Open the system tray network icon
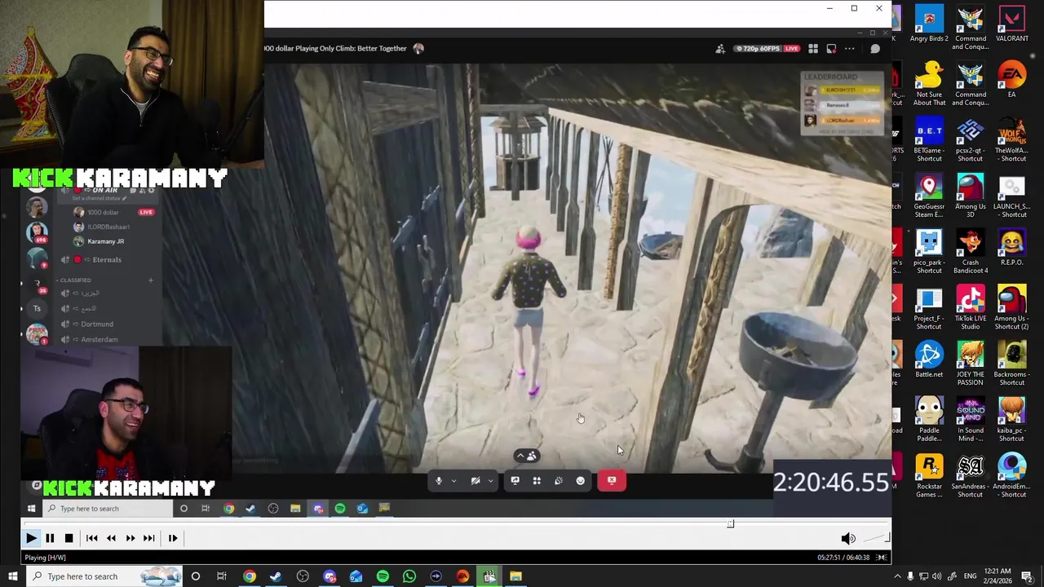This screenshot has width=1044, height=587. click(923, 576)
